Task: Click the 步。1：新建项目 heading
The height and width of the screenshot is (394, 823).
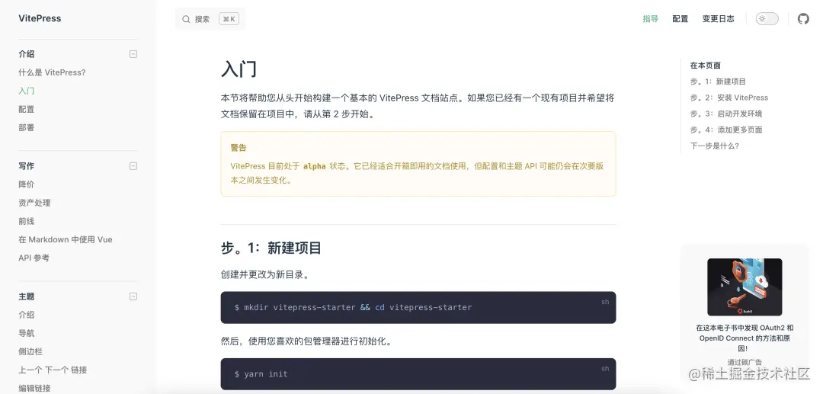Action: coord(271,248)
